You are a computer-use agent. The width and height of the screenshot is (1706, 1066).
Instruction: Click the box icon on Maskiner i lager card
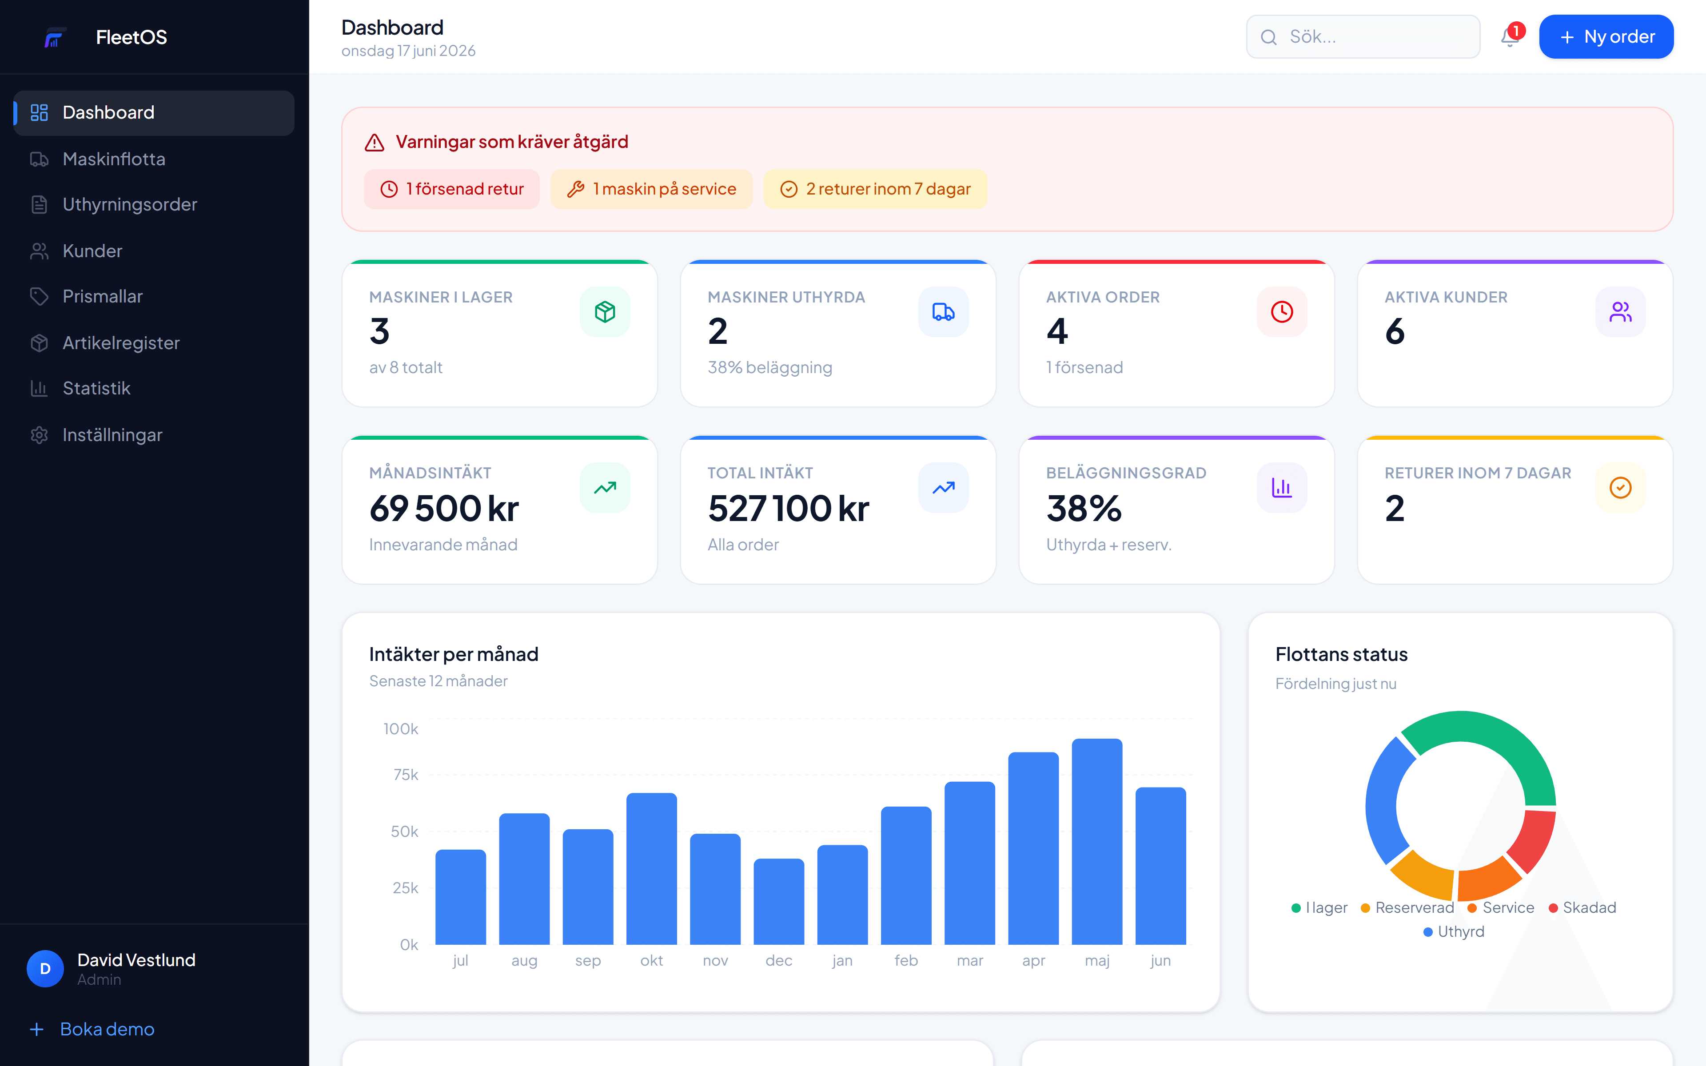coord(605,312)
